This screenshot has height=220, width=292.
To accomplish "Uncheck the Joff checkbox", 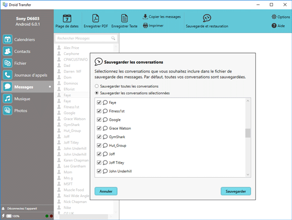I will pos(99,154).
